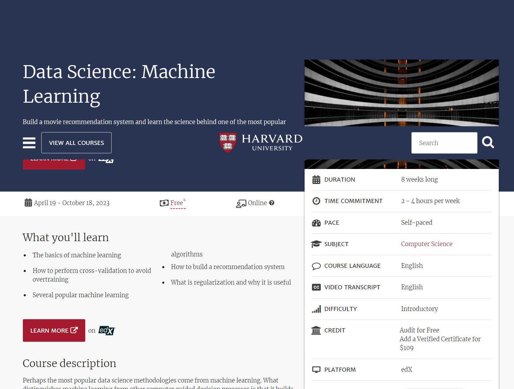Click the money icon next to Free

pos(164,203)
